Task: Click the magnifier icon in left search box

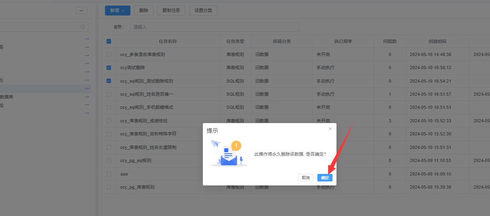Action: coord(82,27)
